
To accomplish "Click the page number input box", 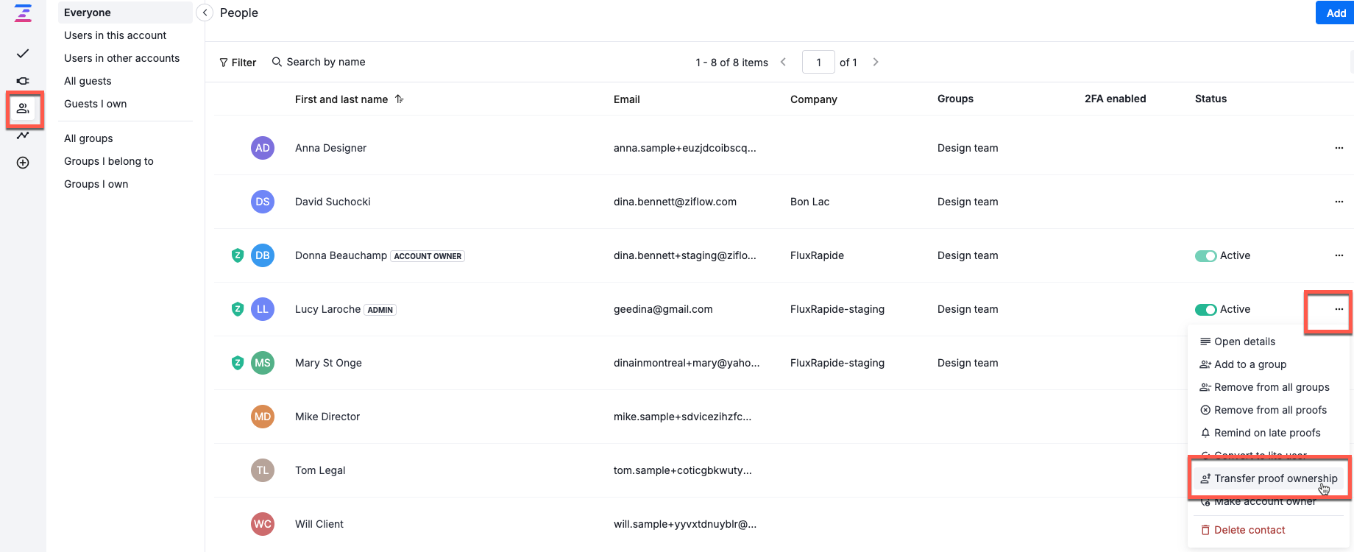I will tap(818, 62).
